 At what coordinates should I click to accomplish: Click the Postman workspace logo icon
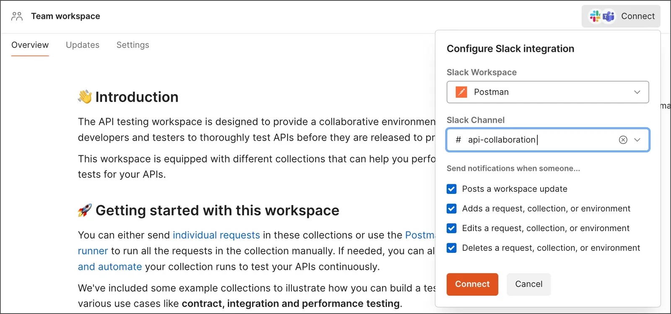tap(461, 92)
